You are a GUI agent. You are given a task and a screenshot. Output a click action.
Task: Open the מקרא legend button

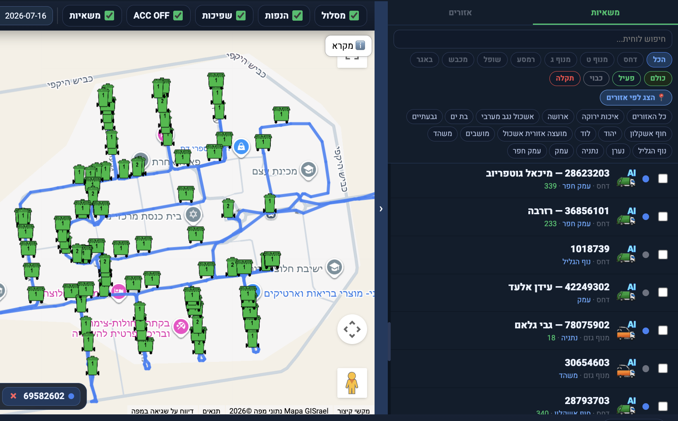point(349,45)
